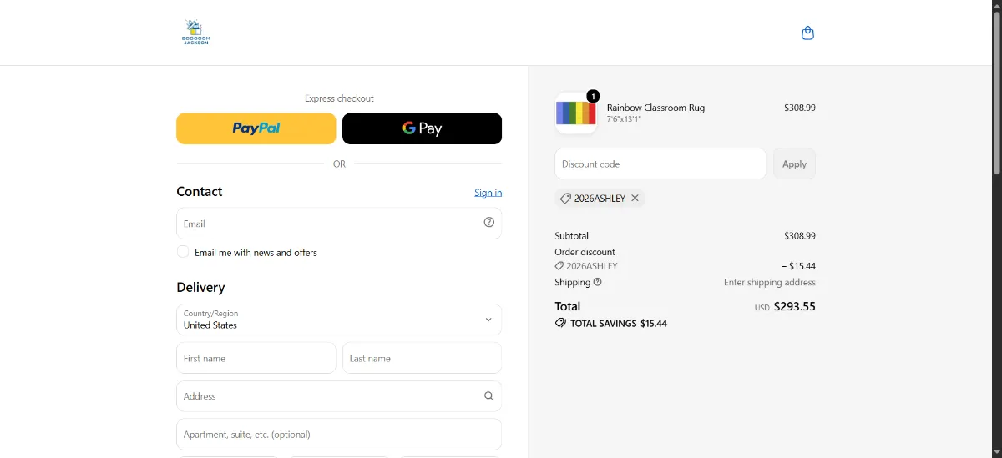The image size is (1002, 458).
Task: Focus the Last name field
Action: tap(422, 358)
